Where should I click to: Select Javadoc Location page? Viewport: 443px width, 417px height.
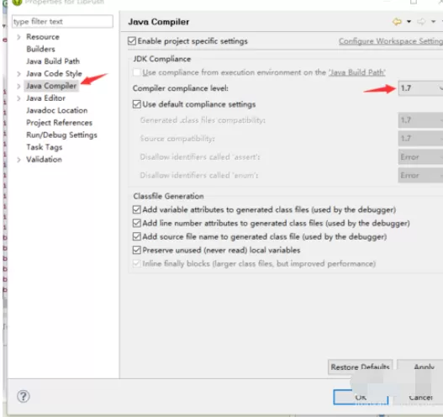[57, 110]
